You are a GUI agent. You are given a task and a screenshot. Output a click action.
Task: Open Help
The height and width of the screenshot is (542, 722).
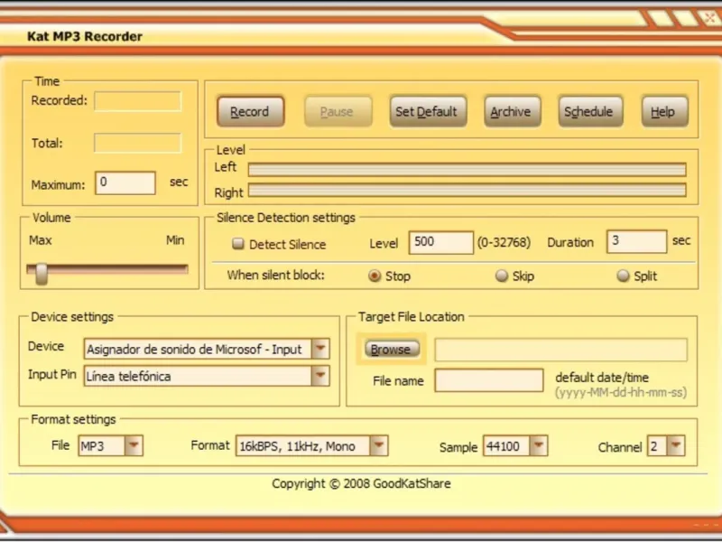(x=664, y=111)
